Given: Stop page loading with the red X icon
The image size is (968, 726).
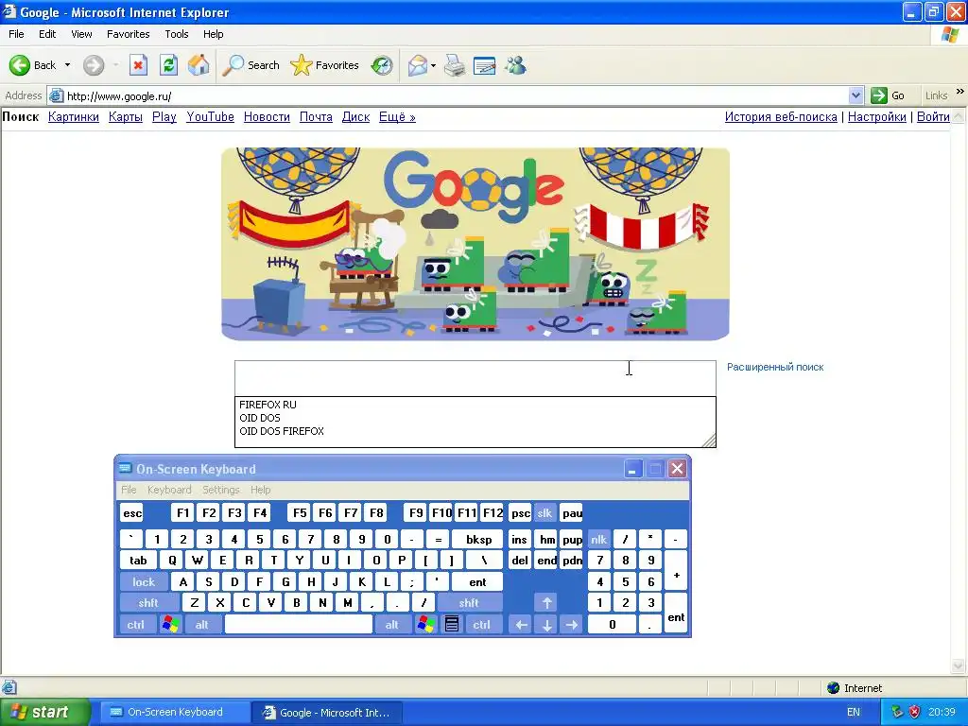Looking at the screenshot, I should pos(138,65).
